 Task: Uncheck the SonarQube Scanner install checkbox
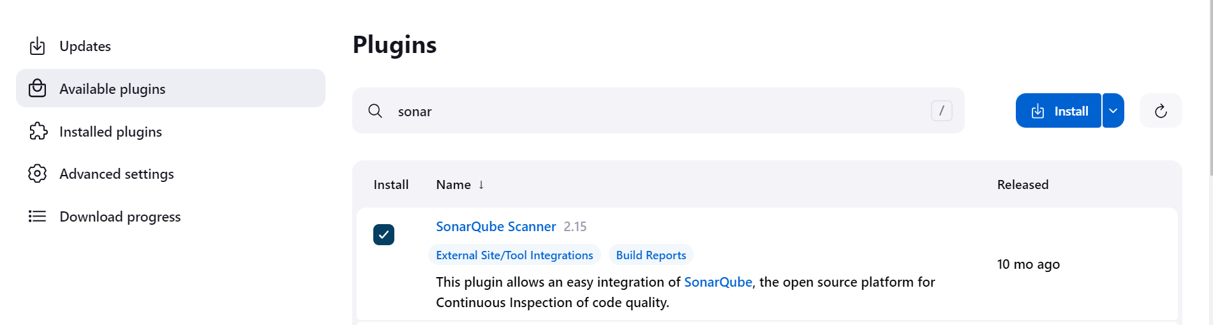tap(383, 234)
